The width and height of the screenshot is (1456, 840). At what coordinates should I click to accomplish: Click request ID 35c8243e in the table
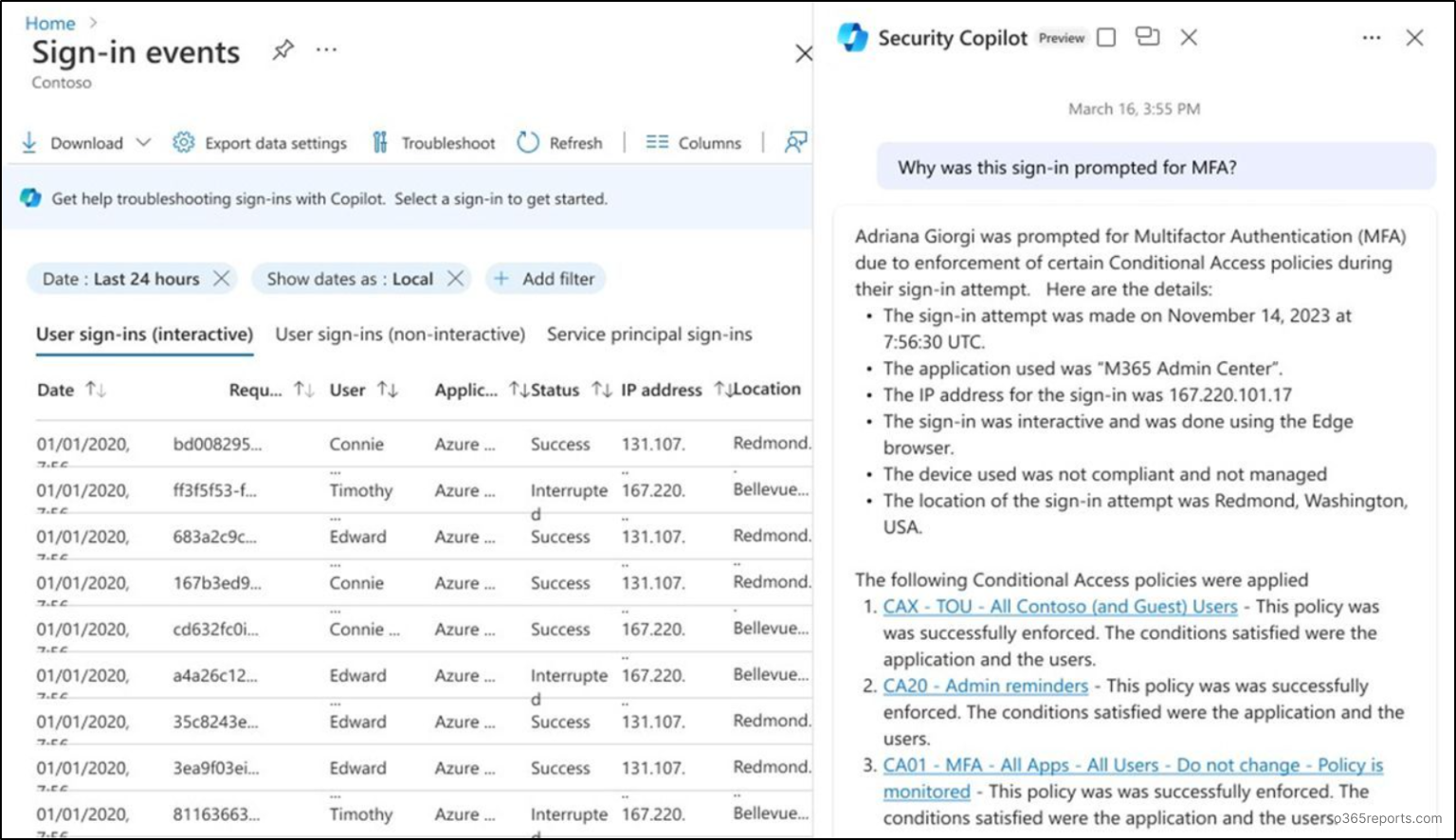[215, 722]
